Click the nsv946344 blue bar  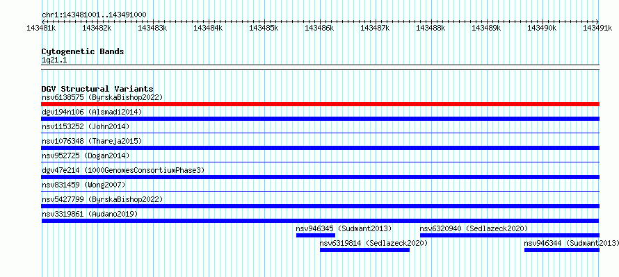tap(562, 250)
